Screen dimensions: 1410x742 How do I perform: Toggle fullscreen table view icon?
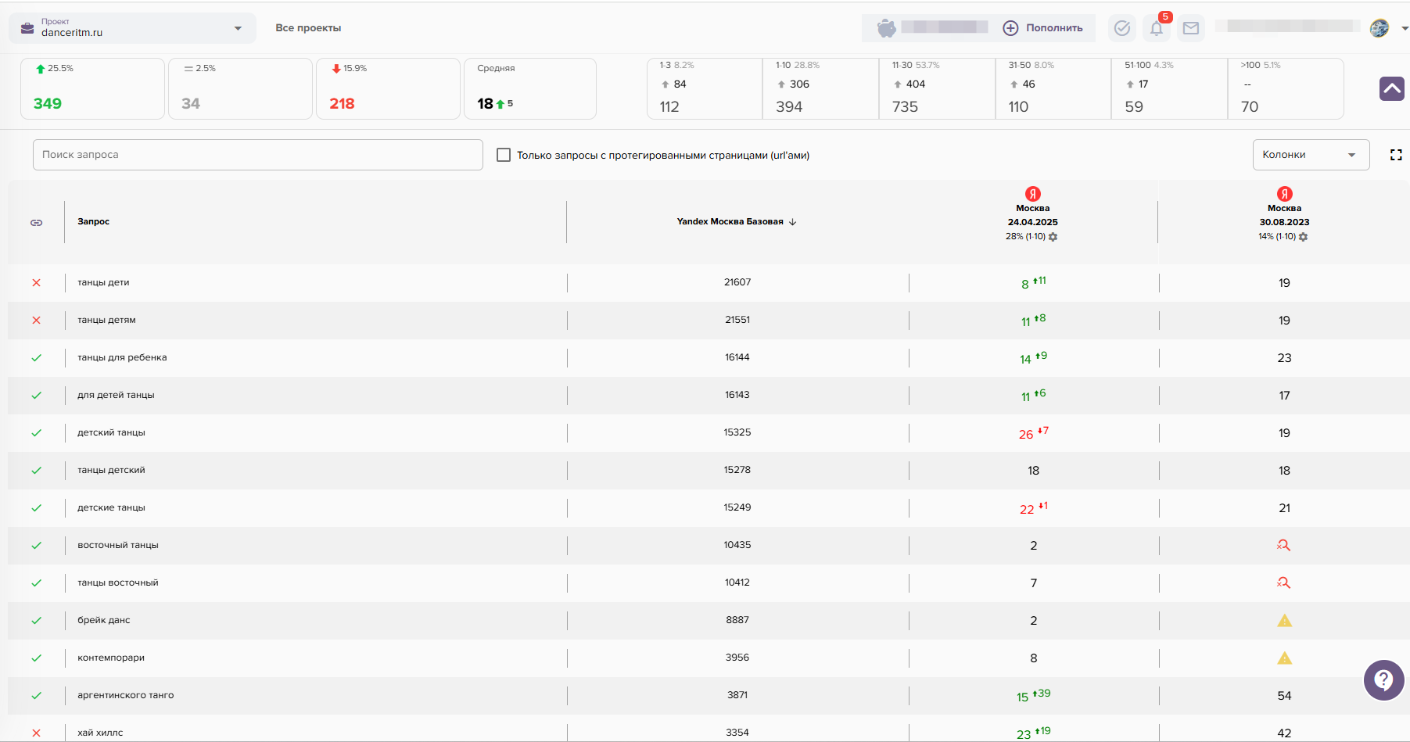click(x=1396, y=155)
